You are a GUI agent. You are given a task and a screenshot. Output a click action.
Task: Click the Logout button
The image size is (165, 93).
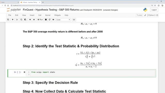click(x=154, y=10)
